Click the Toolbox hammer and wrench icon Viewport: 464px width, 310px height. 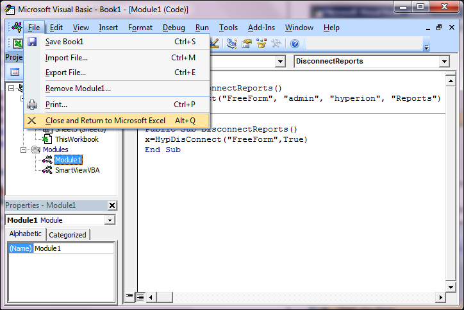tap(276, 44)
